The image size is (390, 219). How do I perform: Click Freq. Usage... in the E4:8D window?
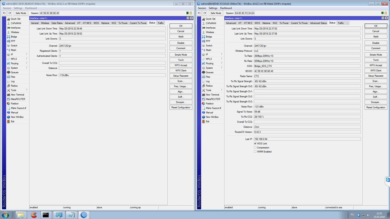pyautogui.click(x=376, y=86)
